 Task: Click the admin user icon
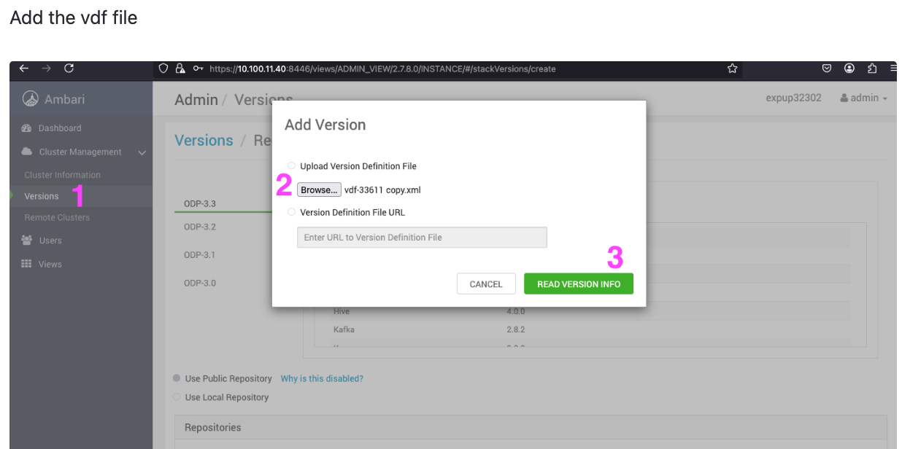click(844, 98)
